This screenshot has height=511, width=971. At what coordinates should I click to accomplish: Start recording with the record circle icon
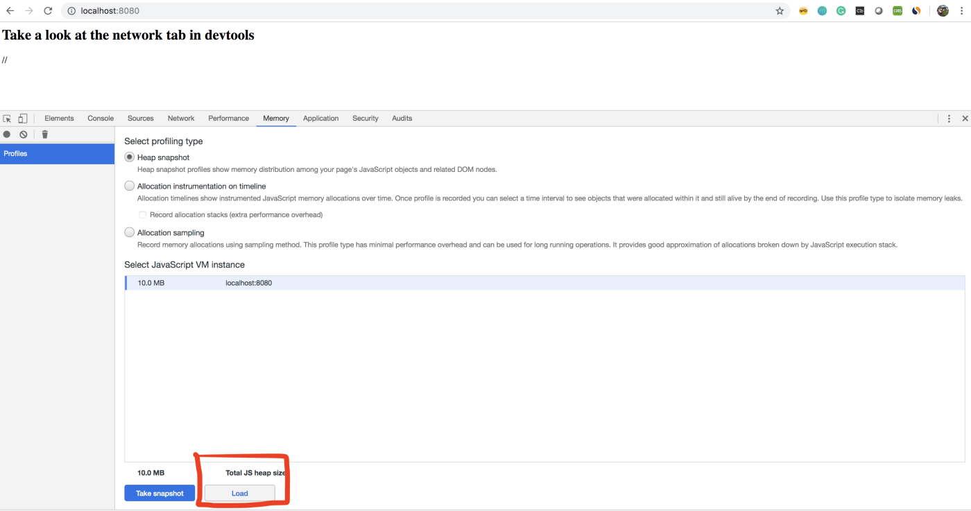point(7,135)
